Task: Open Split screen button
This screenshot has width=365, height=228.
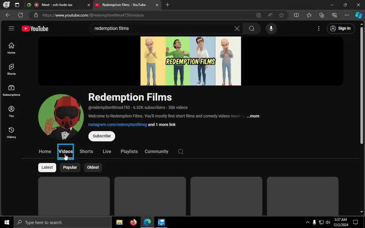Action: (296, 15)
